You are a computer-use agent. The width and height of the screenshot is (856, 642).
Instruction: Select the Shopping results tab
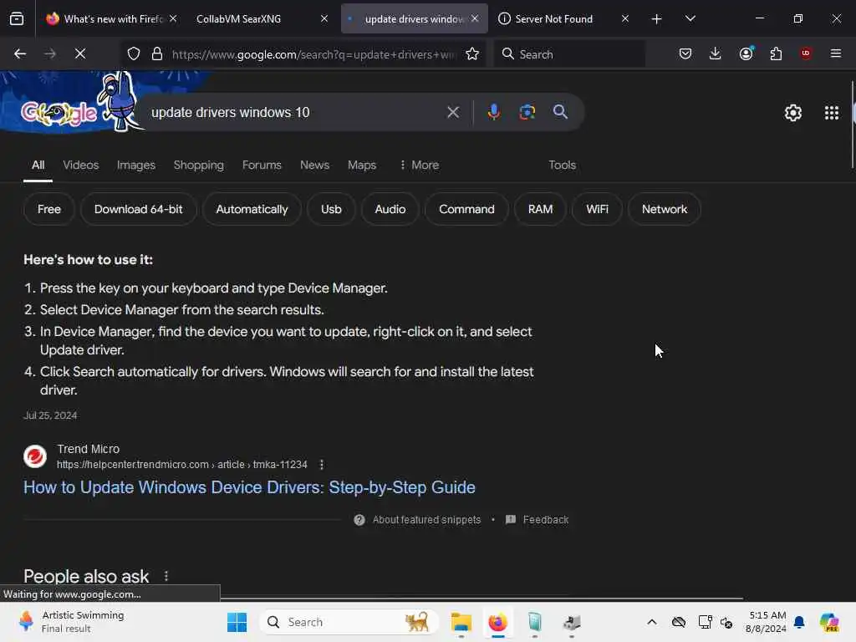tap(199, 165)
